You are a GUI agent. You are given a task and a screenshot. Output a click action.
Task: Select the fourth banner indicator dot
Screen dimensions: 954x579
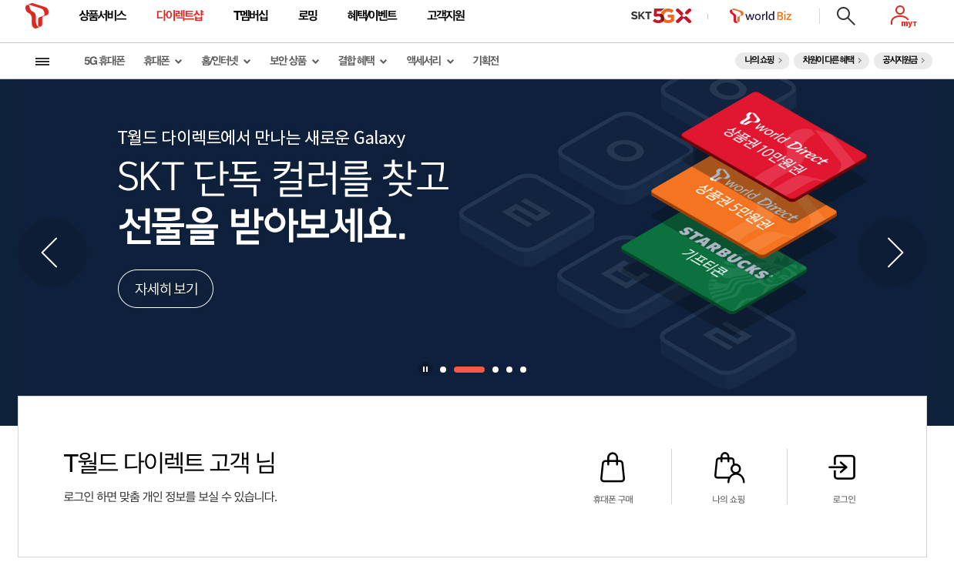coord(509,370)
